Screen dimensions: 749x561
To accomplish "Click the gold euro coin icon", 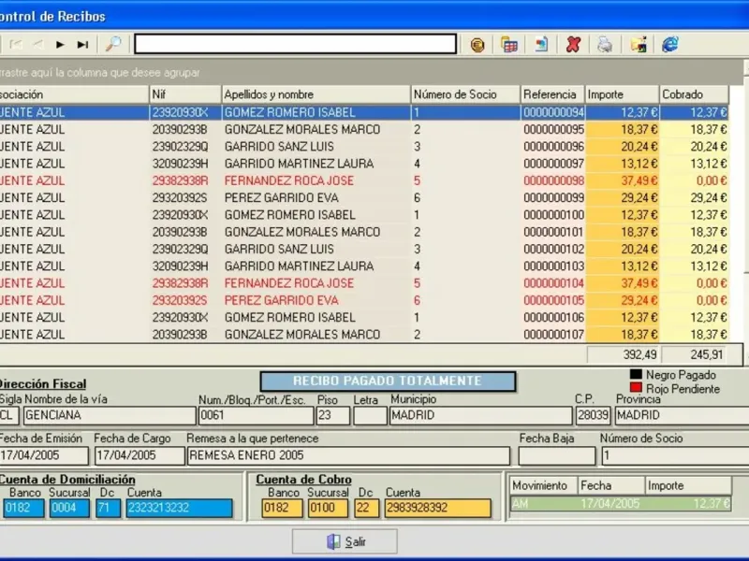I will click(x=477, y=45).
